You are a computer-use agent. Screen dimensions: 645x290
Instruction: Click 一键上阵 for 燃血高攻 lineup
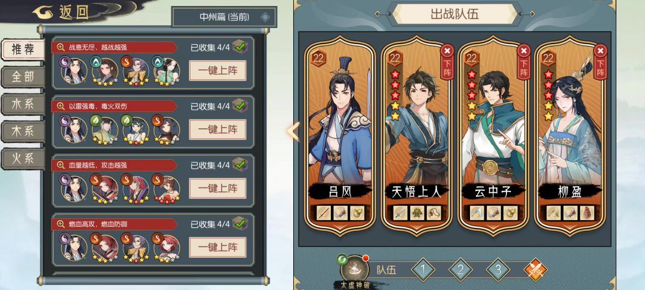coord(217,247)
